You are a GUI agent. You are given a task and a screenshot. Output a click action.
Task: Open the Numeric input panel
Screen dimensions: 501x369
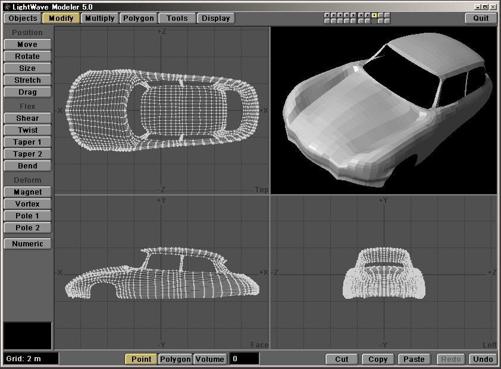tap(27, 243)
